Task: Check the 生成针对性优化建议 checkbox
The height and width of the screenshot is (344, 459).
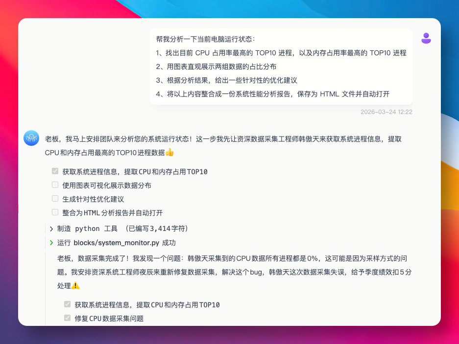Action: tap(54, 199)
